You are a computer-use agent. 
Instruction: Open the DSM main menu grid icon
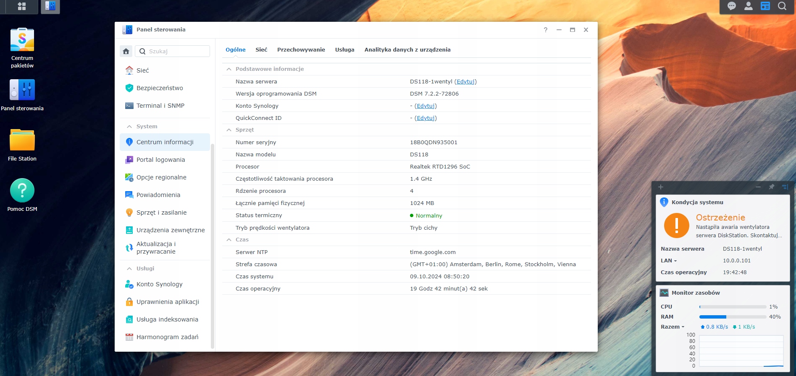[21, 6]
